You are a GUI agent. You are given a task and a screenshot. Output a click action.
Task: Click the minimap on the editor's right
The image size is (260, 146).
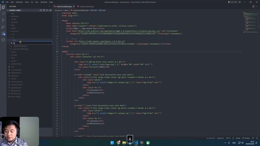[x=250, y=22]
